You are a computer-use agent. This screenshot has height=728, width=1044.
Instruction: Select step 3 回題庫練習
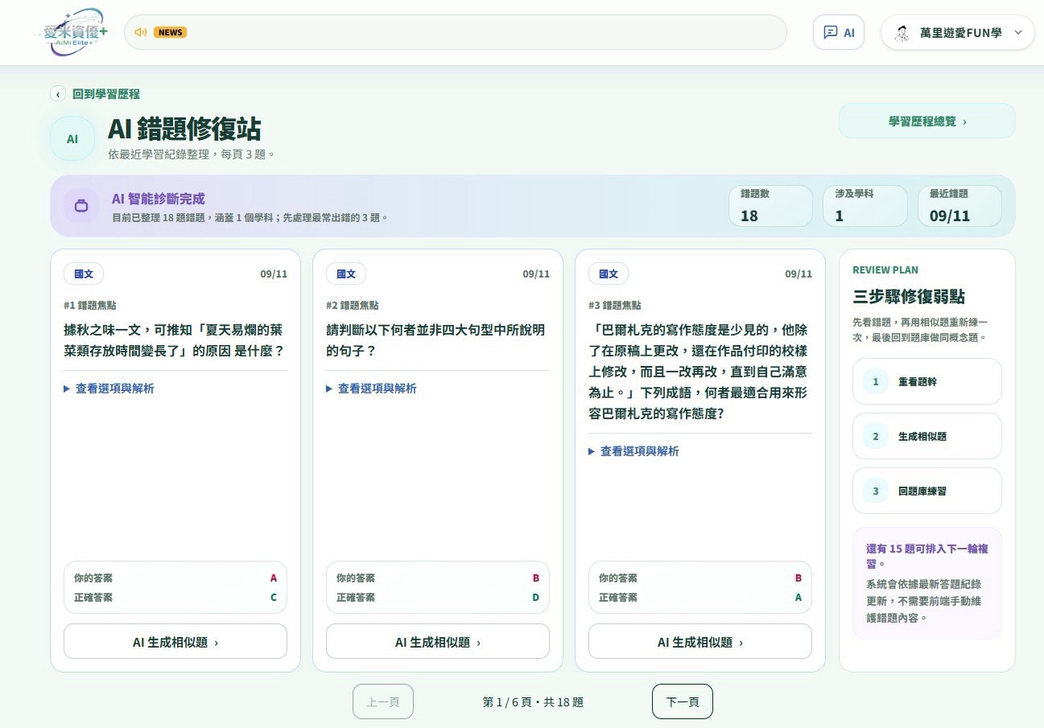point(927,491)
